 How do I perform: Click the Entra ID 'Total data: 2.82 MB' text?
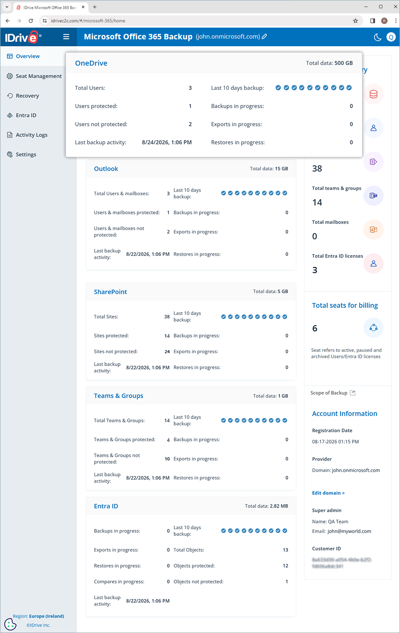267,506
